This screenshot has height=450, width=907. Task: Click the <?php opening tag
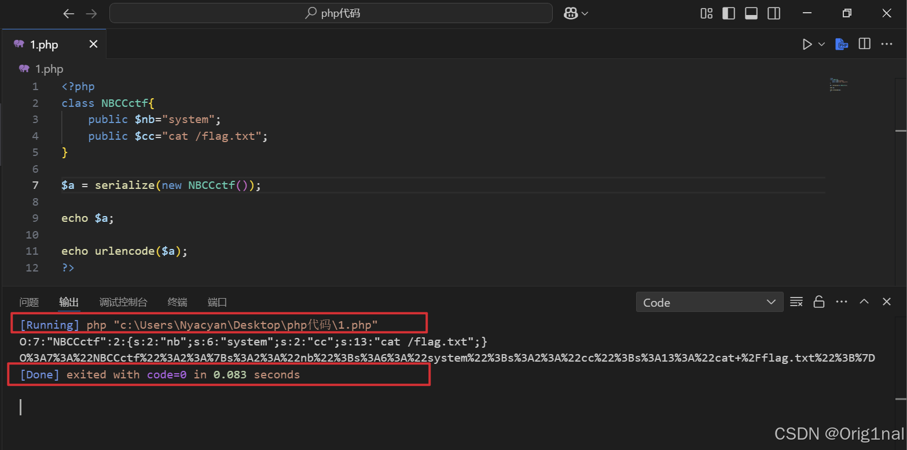click(78, 87)
